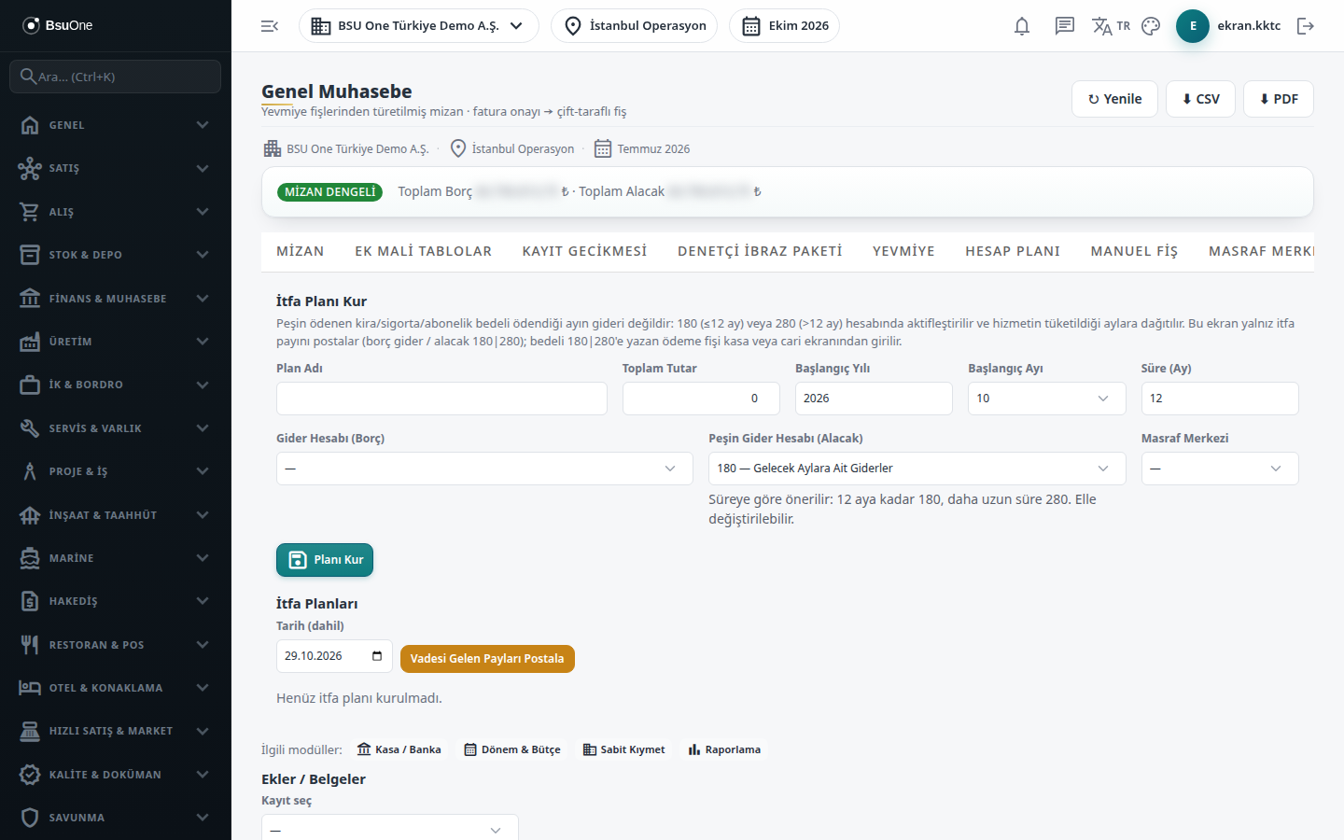The width and height of the screenshot is (1344, 840).
Task: Click the Planı Kur button
Action: coord(325,560)
